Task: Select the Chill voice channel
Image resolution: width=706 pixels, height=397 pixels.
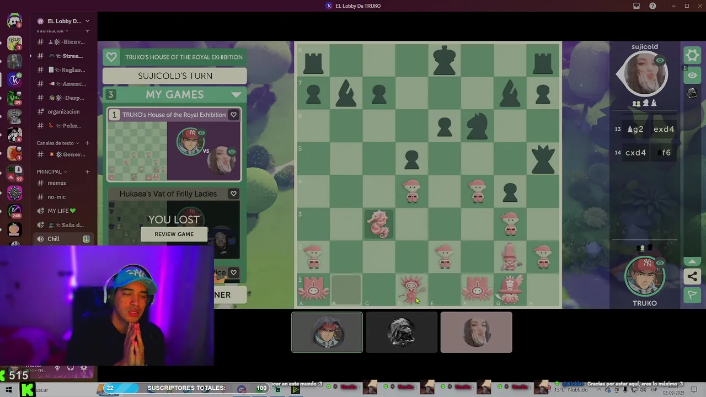Action: click(x=63, y=239)
